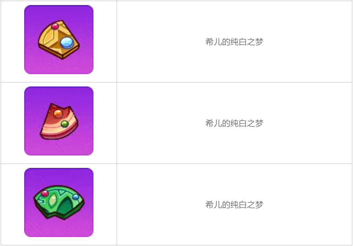Select the green gem on red fragment

click(x=65, y=124)
